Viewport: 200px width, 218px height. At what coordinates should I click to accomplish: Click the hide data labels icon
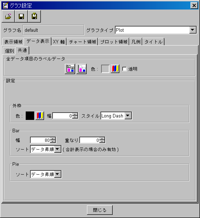pyautogui.click(x=82, y=69)
